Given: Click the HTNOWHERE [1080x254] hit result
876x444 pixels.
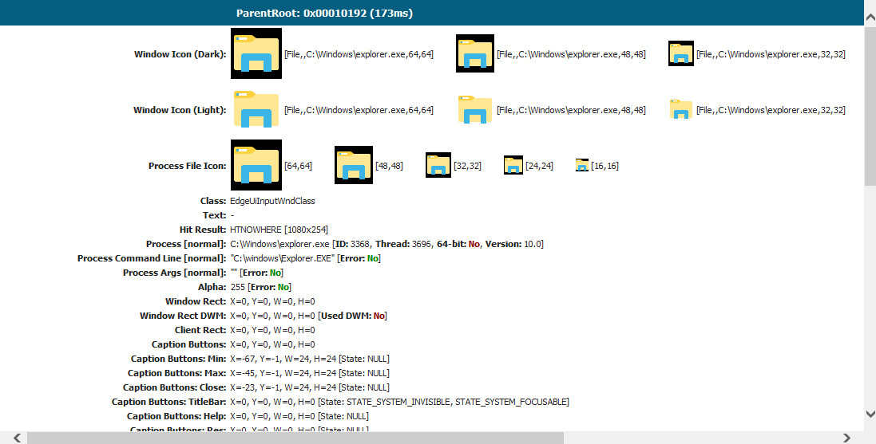Looking at the screenshot, I should pos(279,230).
